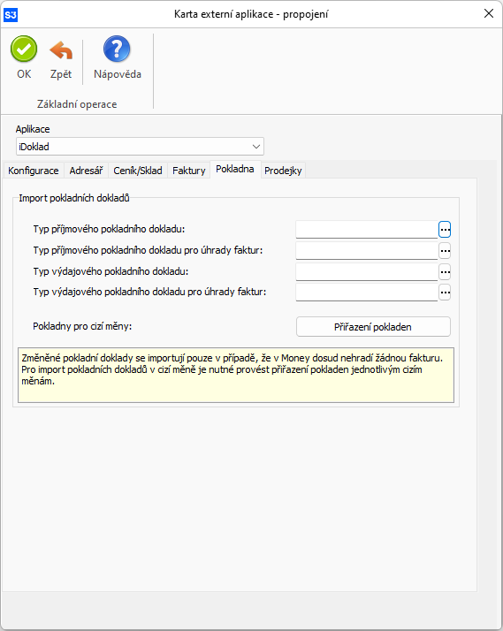Go to the Faktury tab
Image resolution: width=503 pixels, height=631 pixels.
click(x=188, y=171)
